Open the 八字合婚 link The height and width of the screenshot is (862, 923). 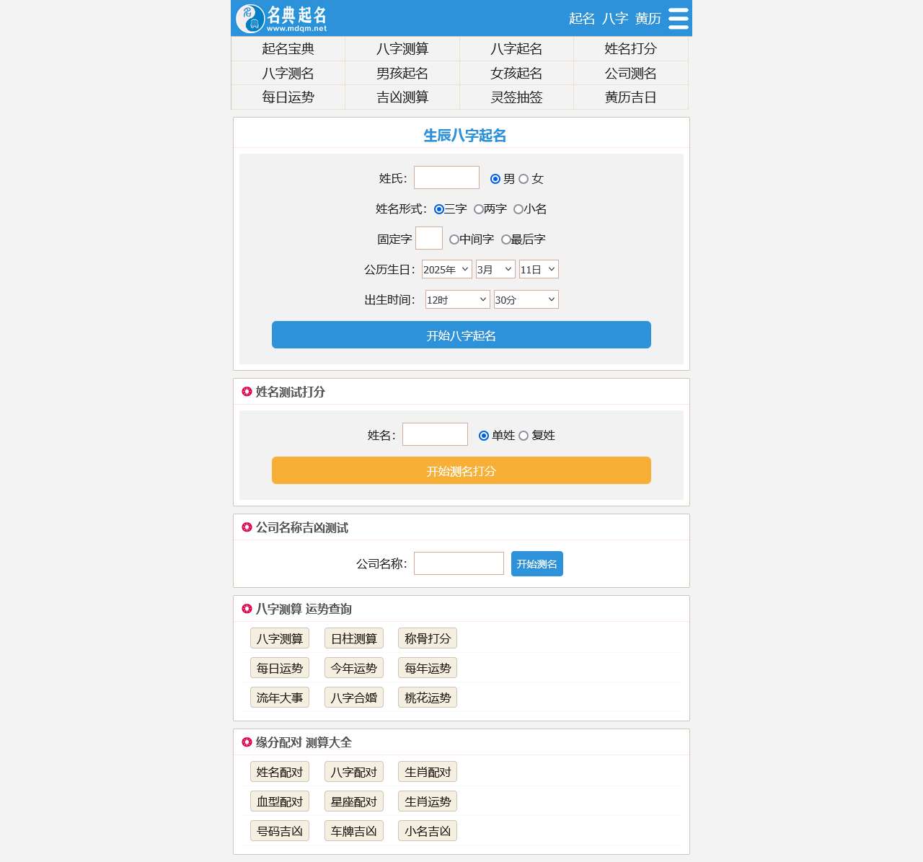tap(354, 698)
